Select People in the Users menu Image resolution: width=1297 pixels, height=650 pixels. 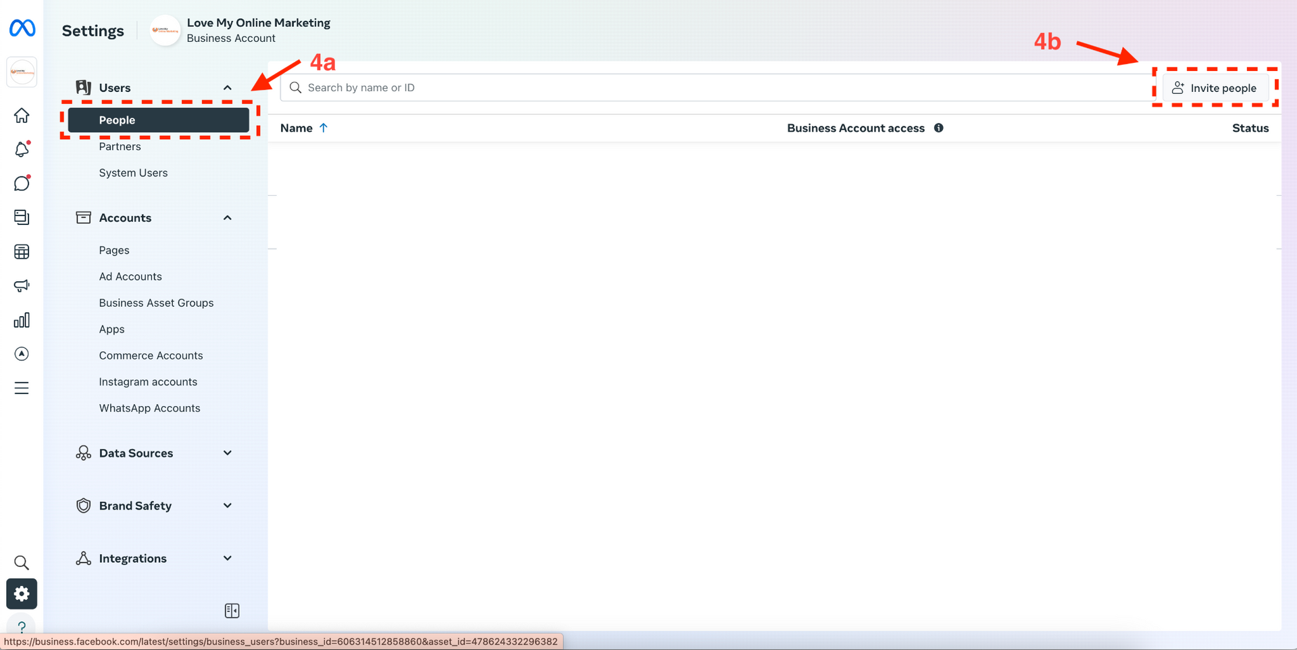(x=159, y=120)
